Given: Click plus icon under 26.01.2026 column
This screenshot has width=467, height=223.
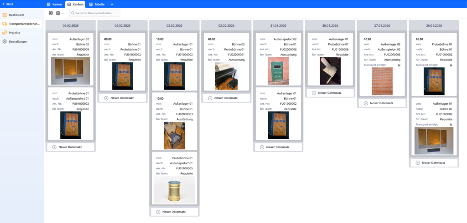Looking at the screenshot, I should pos(418,162).
